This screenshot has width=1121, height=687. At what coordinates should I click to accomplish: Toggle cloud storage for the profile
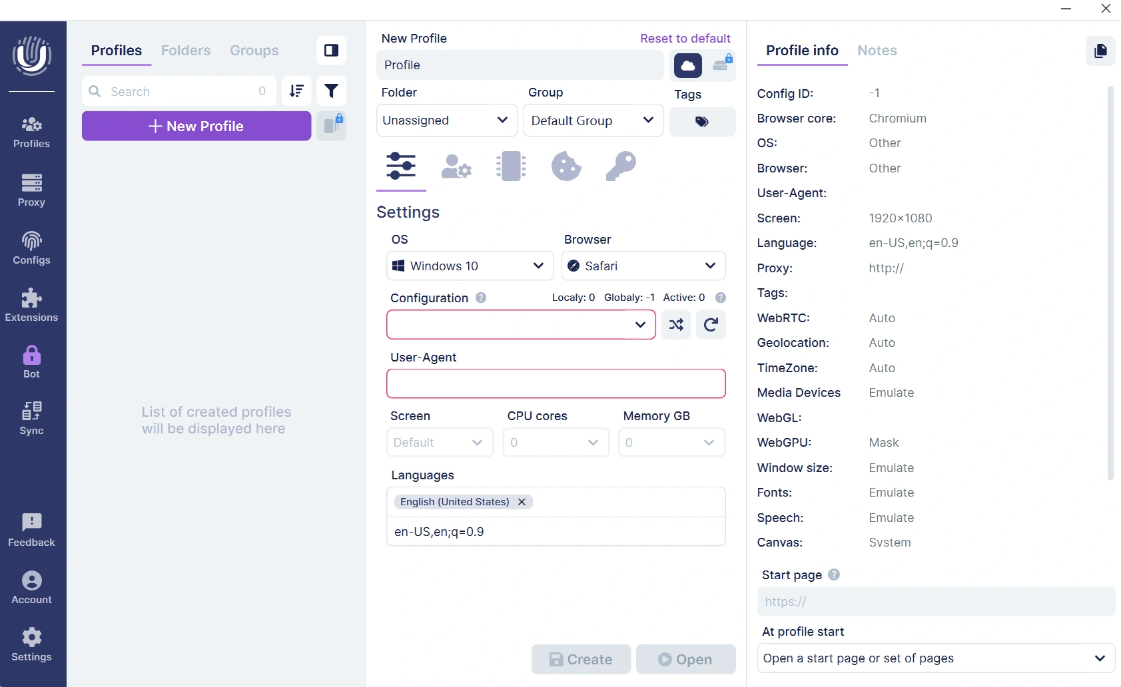point(688,65)
